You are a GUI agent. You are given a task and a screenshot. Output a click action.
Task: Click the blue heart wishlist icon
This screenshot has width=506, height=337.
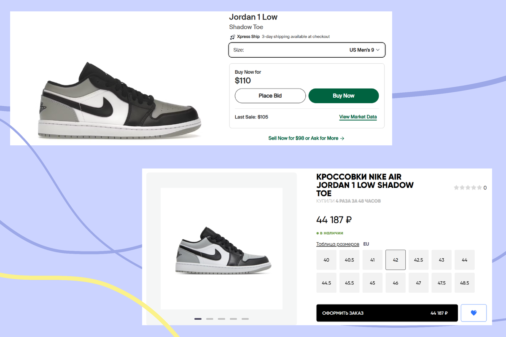[x=474, y=313]
